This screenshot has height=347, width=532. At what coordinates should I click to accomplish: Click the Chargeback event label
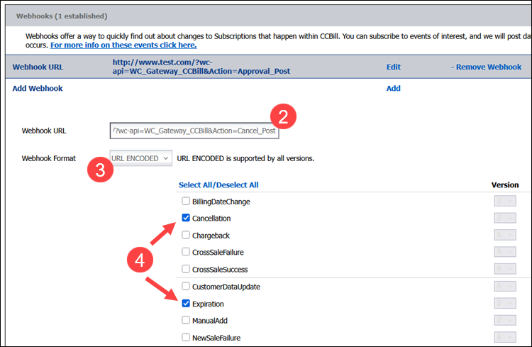point(211,236)
